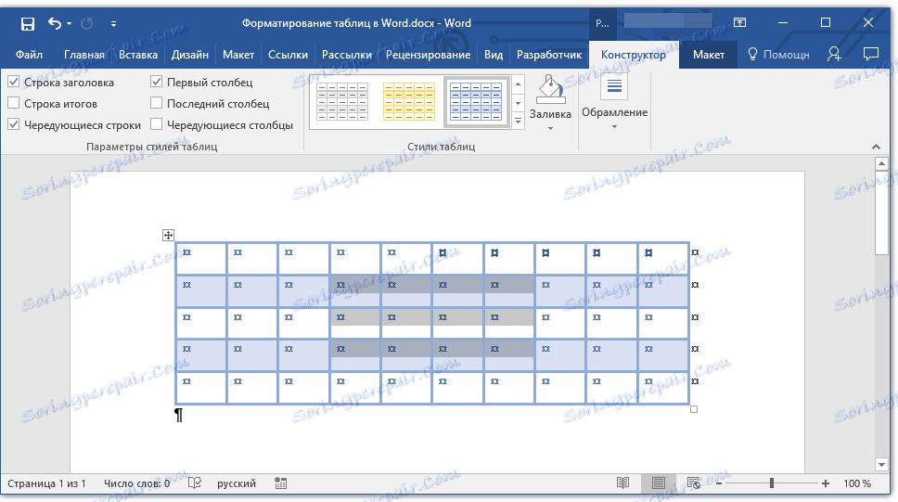Click the first cell of table header row

click(201, 259)
